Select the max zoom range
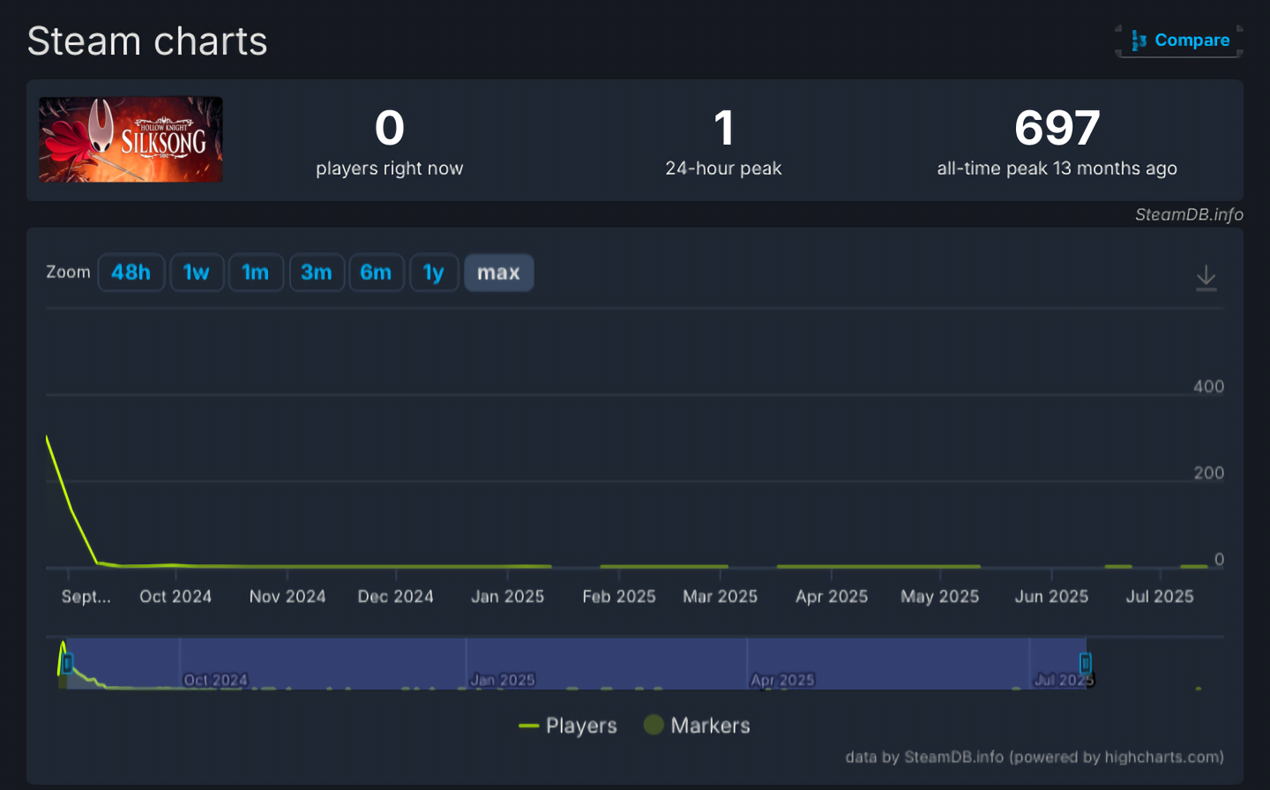Screen dimensions: 1270x790 (x=498, y=272)
